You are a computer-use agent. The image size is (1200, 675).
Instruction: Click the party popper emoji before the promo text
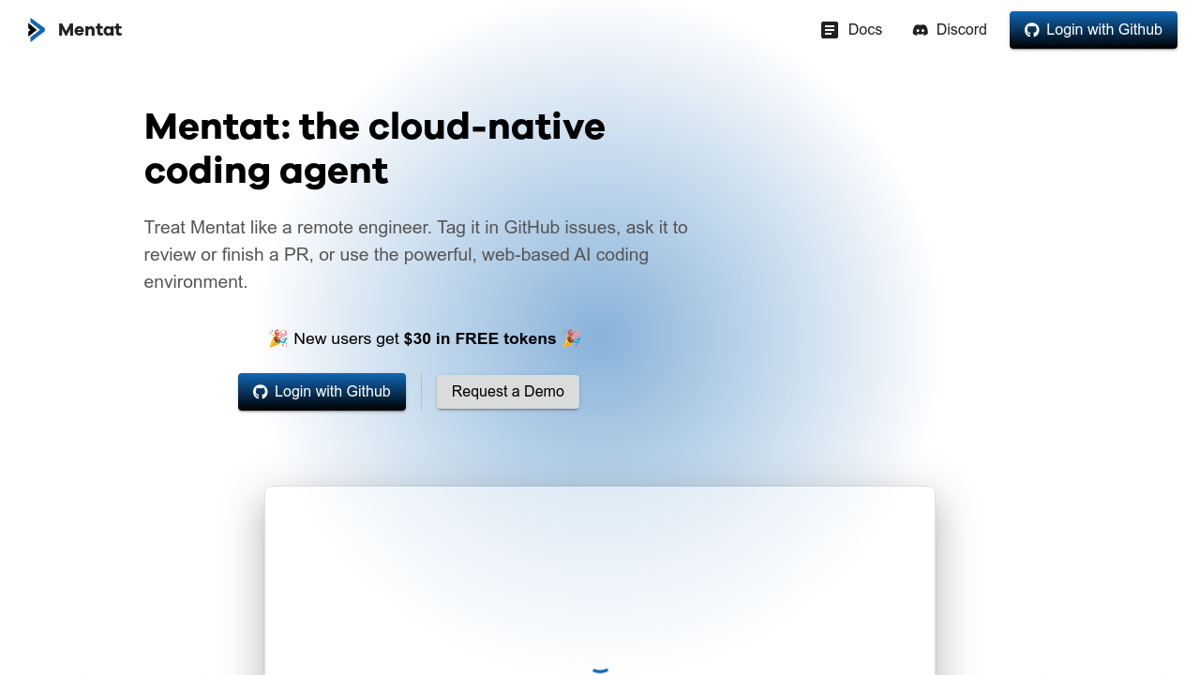[278, 338]
